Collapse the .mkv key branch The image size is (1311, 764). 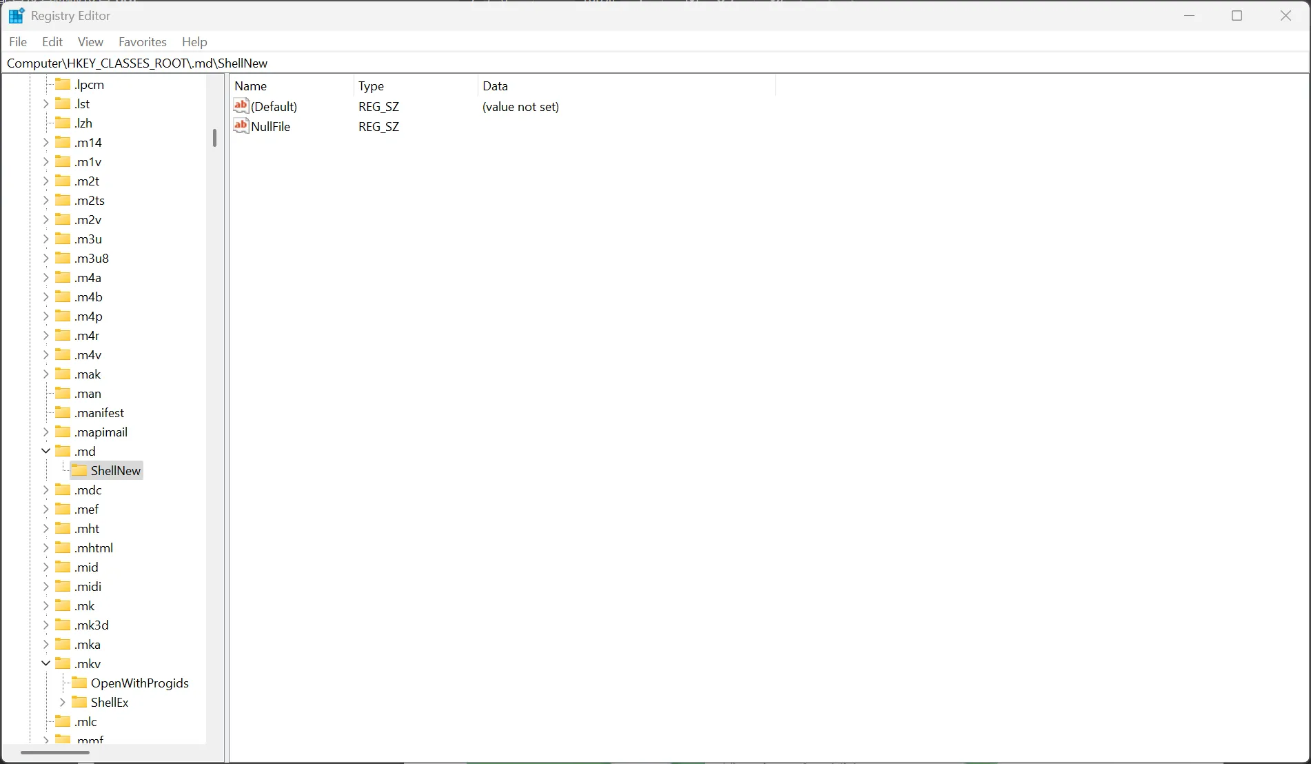pos(45,663)
